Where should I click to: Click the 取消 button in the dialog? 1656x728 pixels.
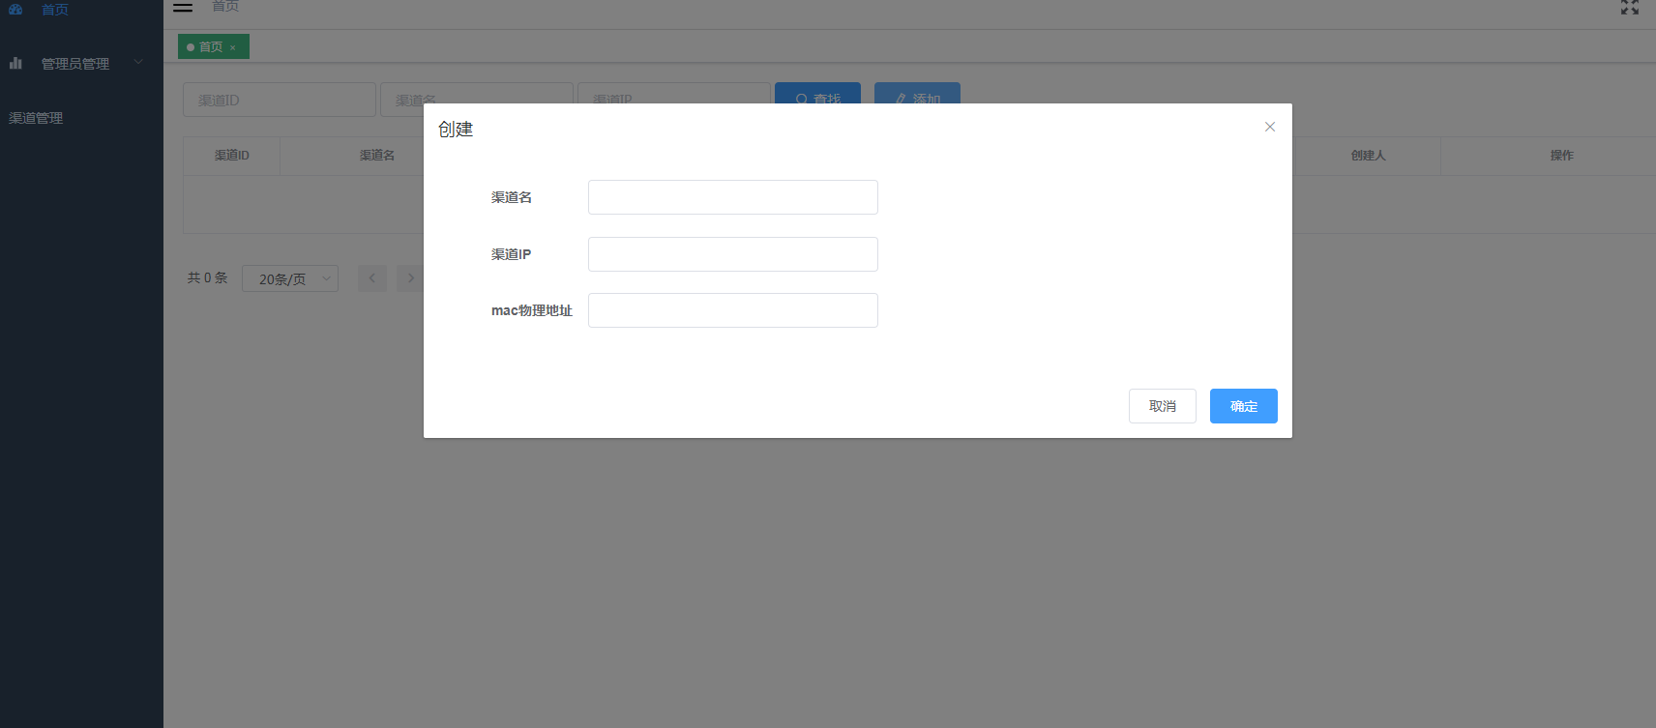pos(1162,406)
